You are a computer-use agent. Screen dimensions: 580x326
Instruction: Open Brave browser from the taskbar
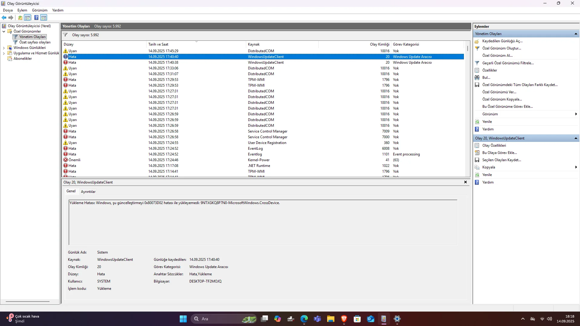[x=344, y=319]
